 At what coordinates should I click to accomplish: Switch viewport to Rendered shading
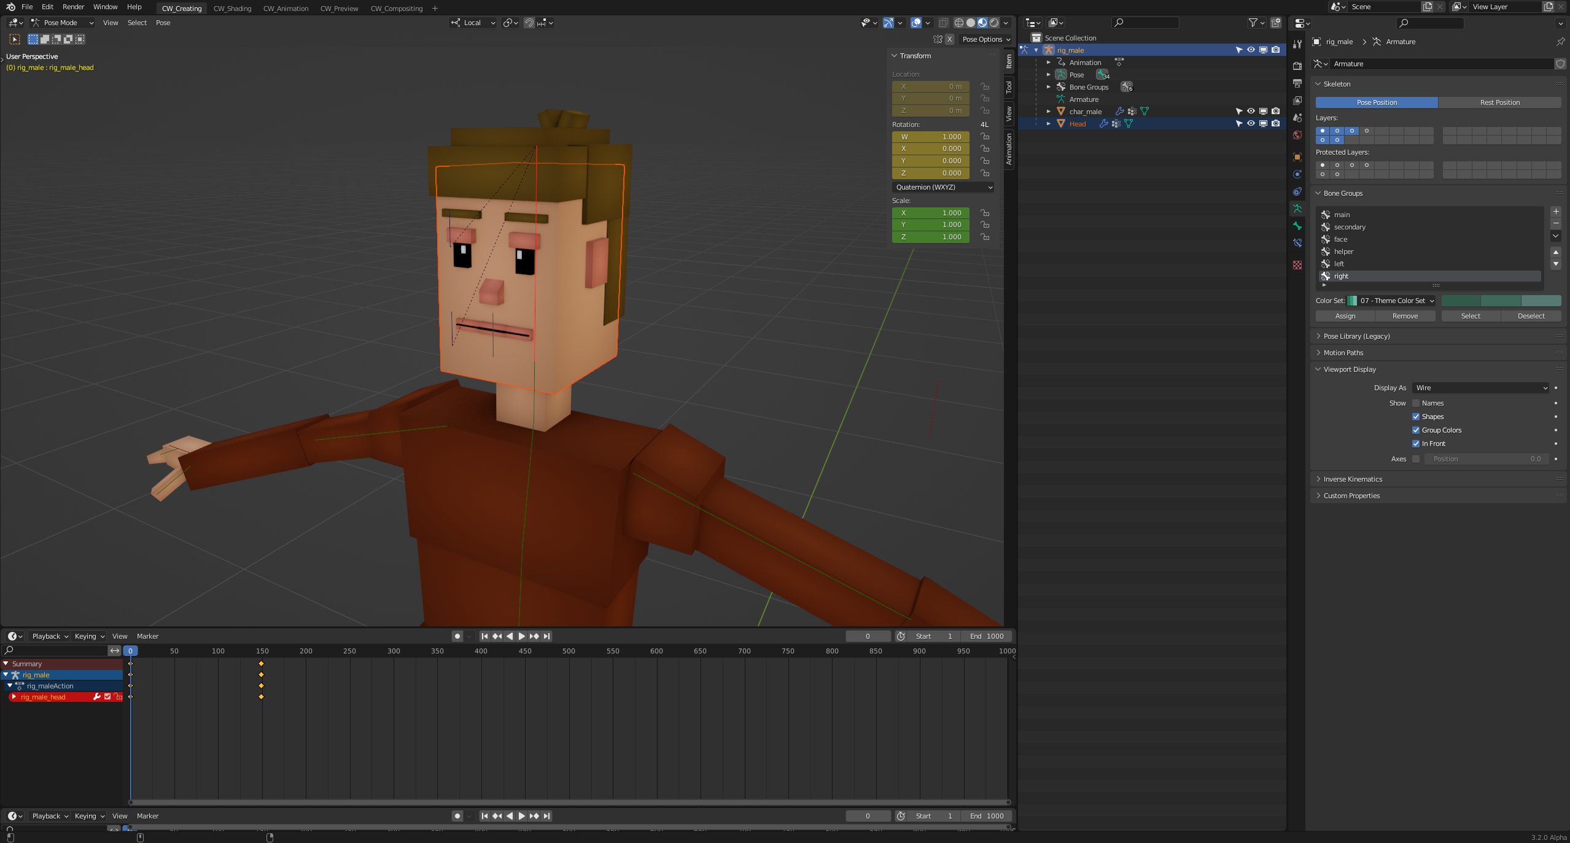coord(994,23)
